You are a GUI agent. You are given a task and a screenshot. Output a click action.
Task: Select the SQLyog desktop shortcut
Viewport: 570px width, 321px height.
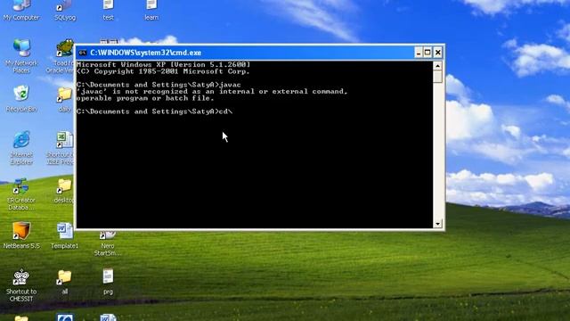click(65, 10)
